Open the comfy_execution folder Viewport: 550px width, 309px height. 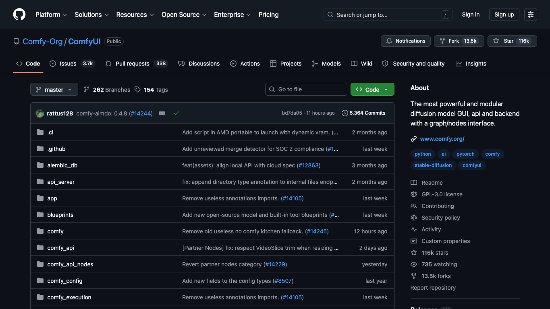click(69, 297)
